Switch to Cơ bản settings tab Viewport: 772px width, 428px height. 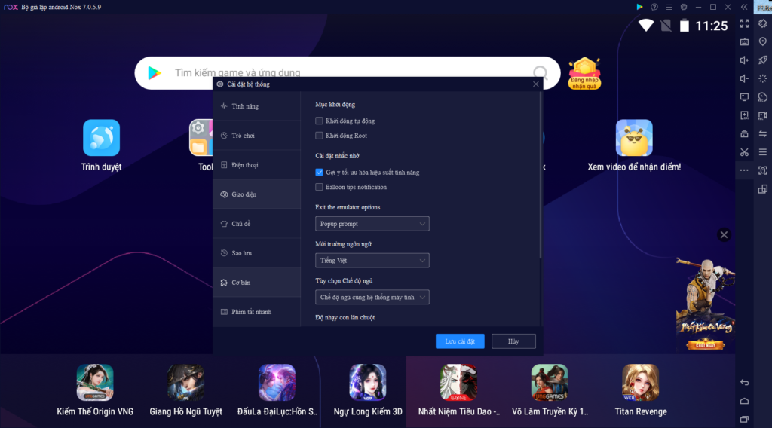tap(256, 283)
